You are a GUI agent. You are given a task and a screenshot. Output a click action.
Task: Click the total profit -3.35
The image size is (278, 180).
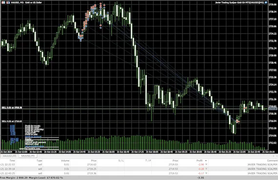click(x=200, y=178)
